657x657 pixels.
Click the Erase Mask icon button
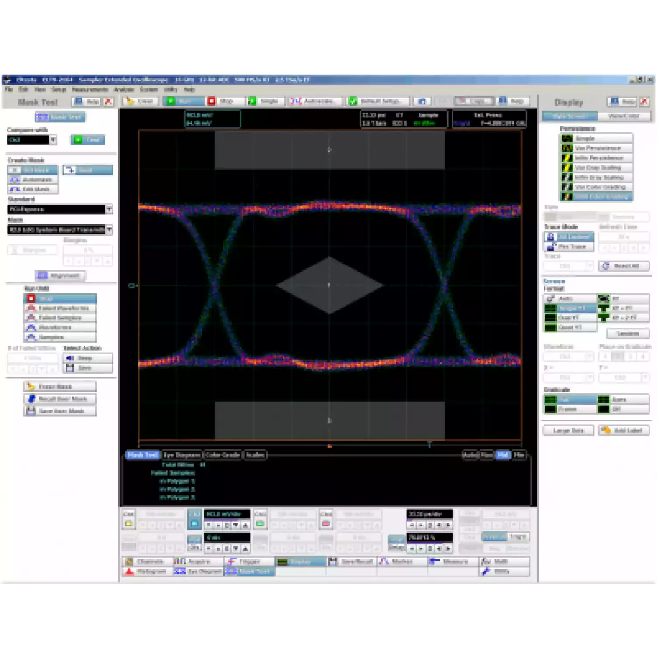[x=31, y=386]
